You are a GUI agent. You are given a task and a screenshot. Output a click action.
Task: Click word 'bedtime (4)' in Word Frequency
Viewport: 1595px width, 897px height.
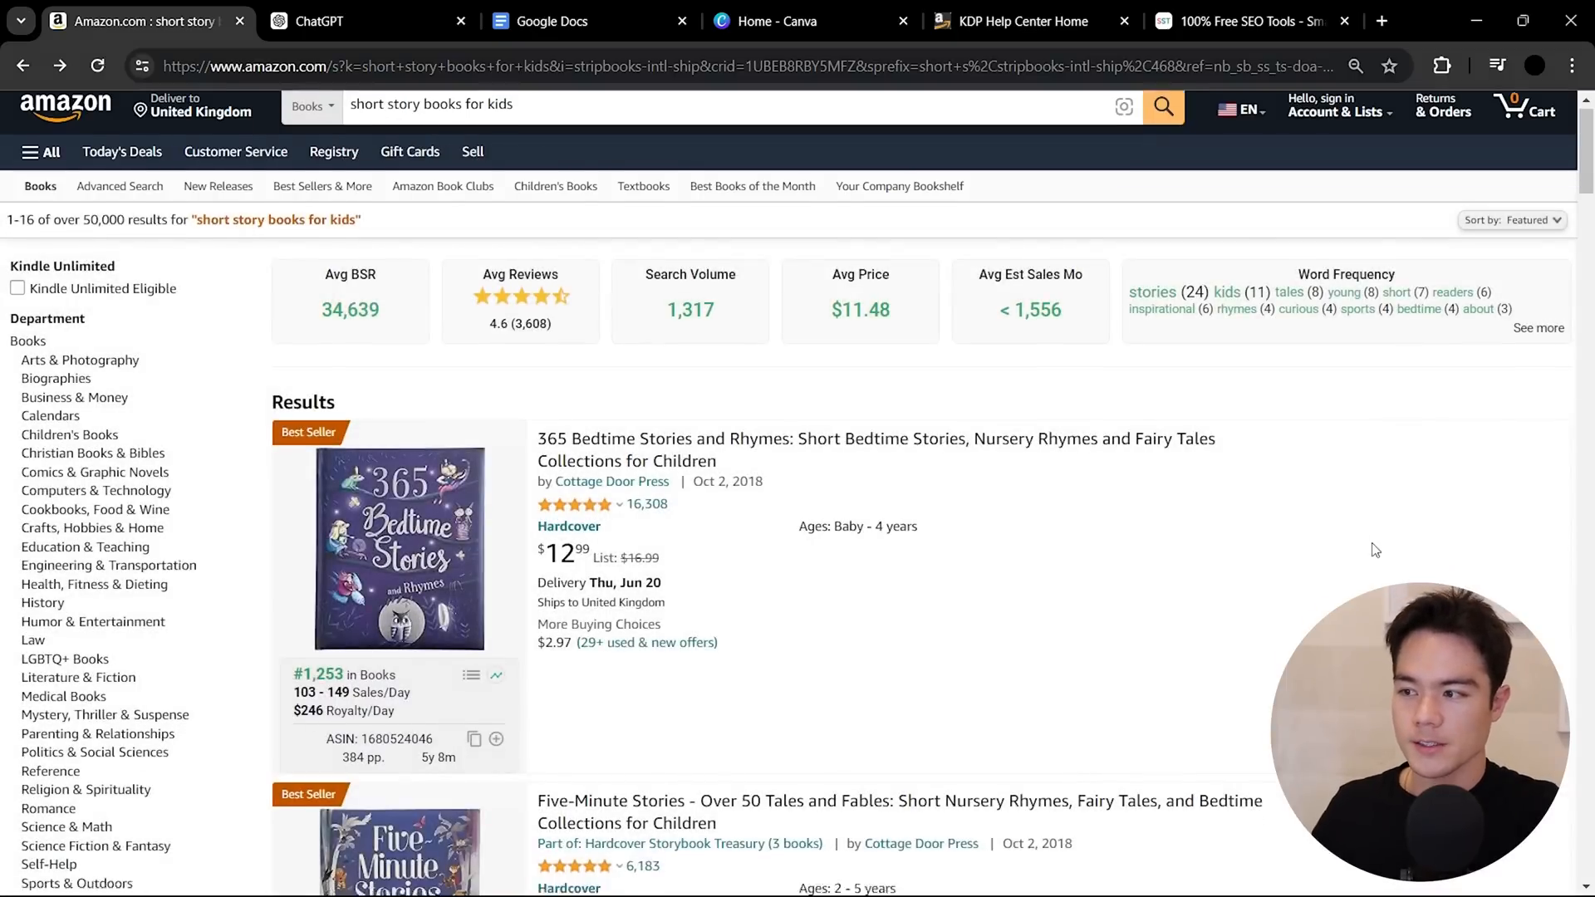pyautogui.click(x=1427, y=309)
